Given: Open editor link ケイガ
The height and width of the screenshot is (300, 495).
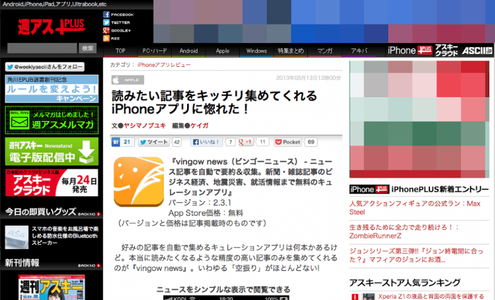Looking at the screenshot, I should 199,126.
